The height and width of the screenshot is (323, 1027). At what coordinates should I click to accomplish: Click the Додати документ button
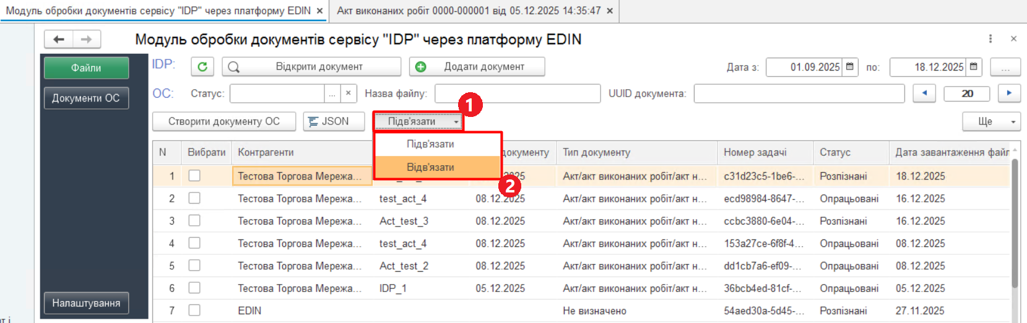pyautogui.click(x=477, y=67)
